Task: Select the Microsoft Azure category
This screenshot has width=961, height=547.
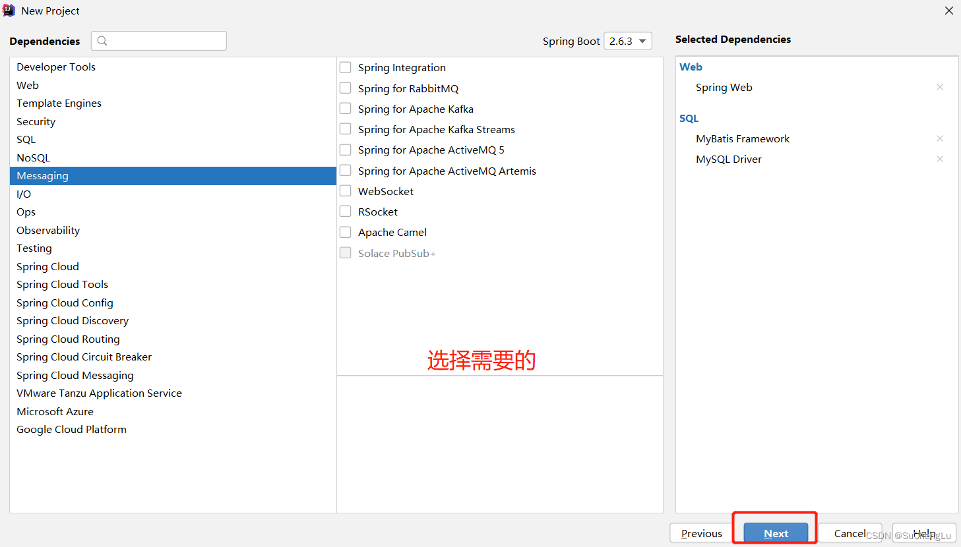Action: 173,411
